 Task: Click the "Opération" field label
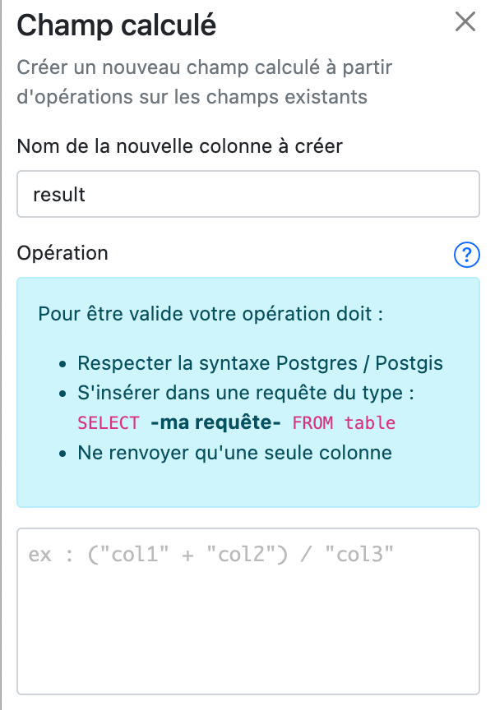[62, 253]
